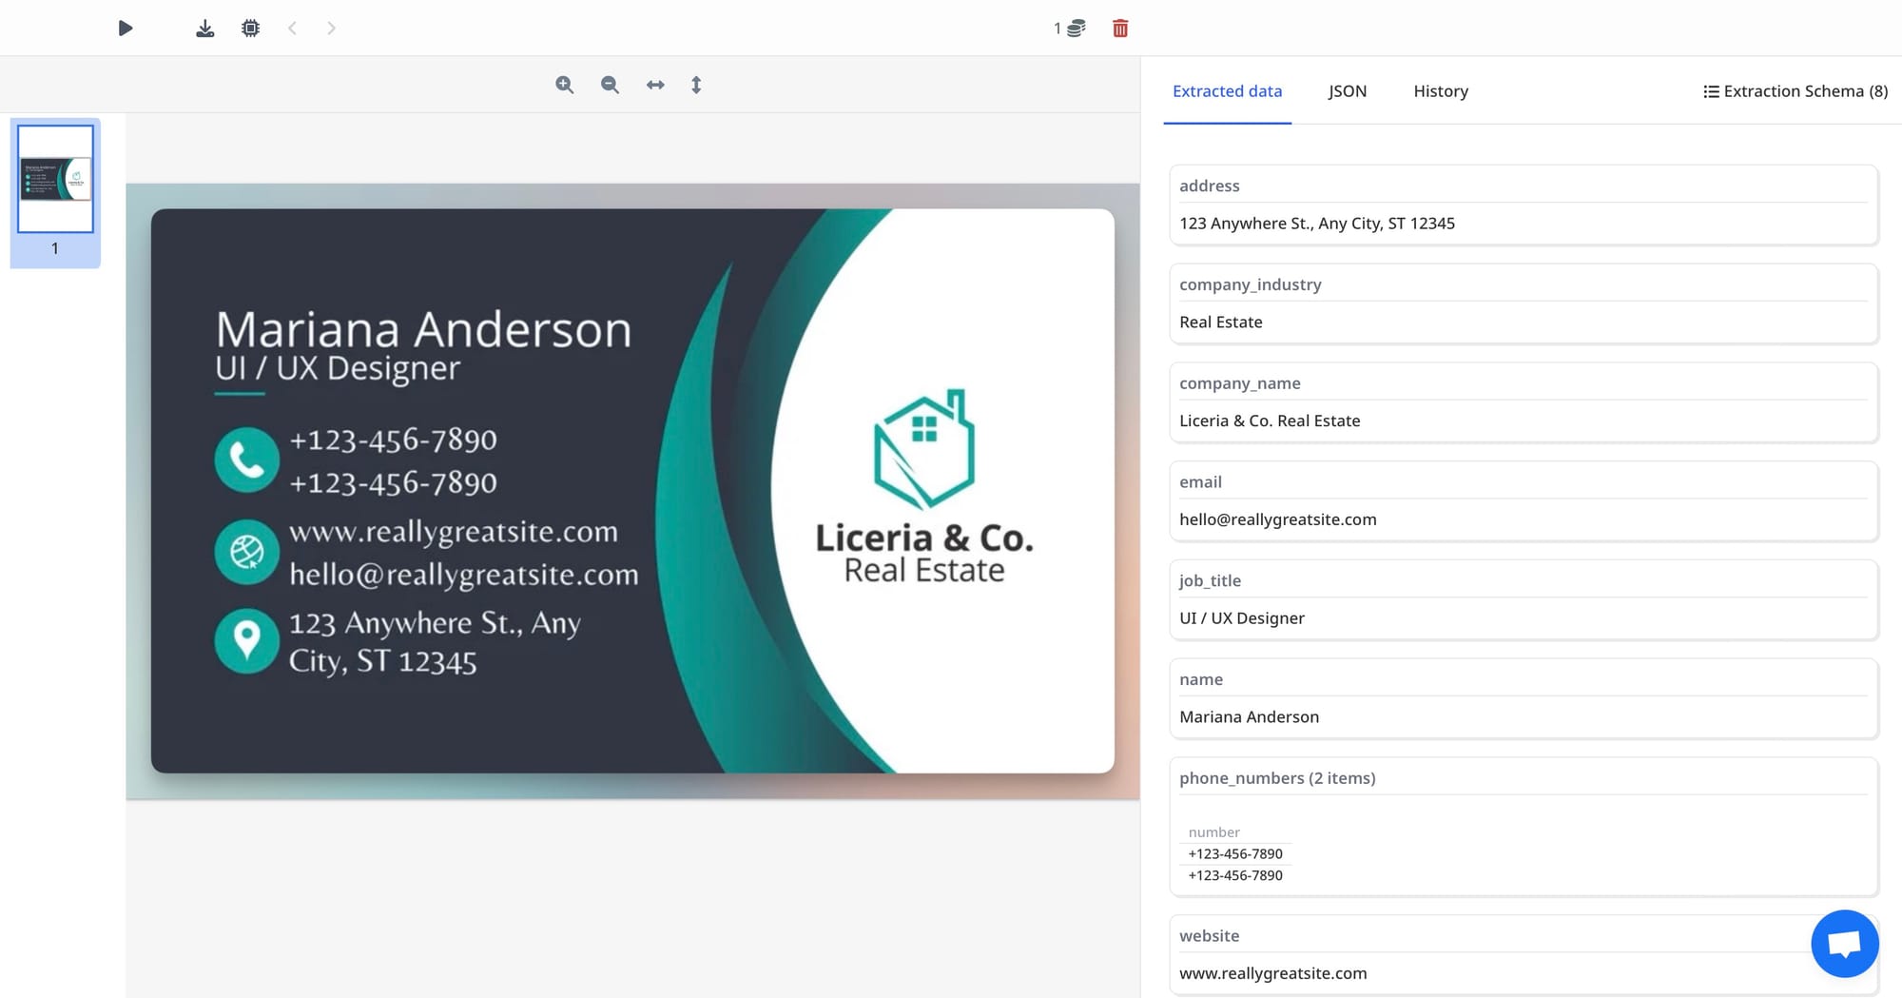Open the History tab
The width and height of the screenshot is (1902, 998).
click(x=1440, y=91)
